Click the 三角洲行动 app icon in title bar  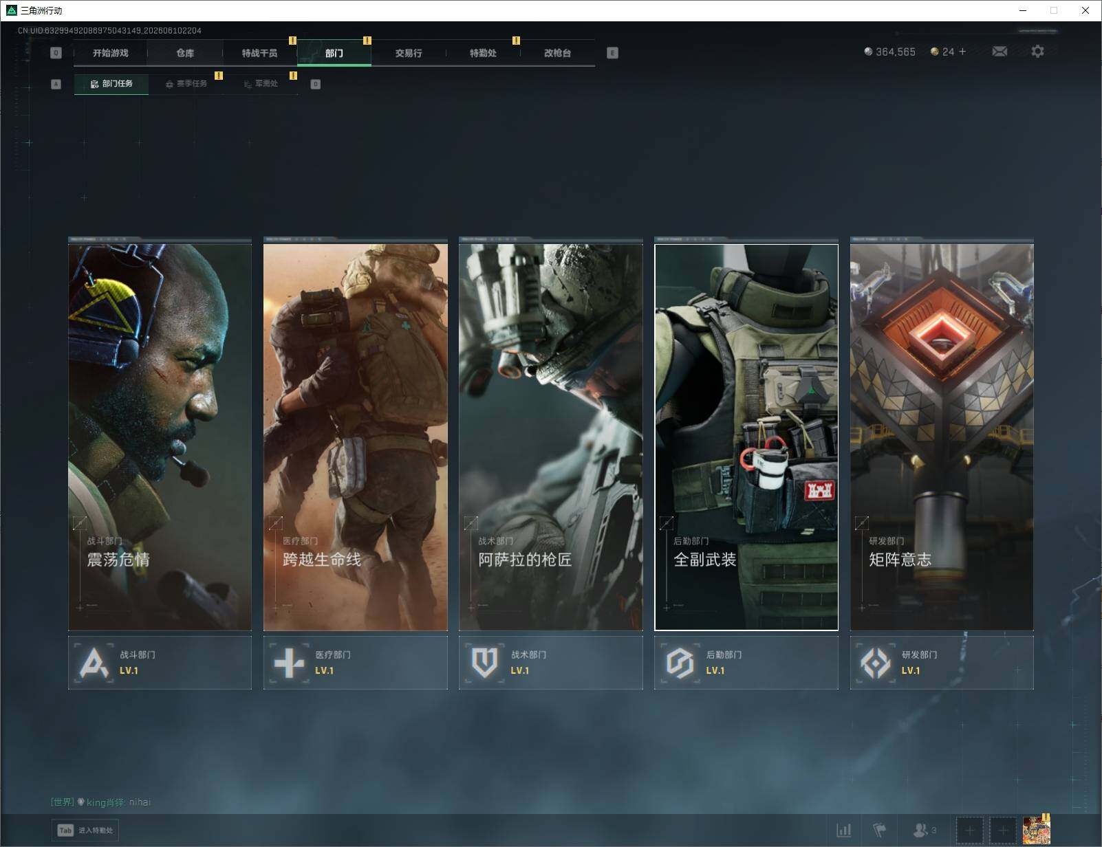pyautogui.click(x=11, y=10)
